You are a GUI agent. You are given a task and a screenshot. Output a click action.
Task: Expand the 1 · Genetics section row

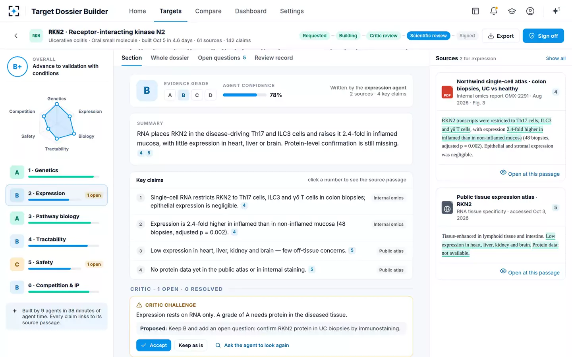click(x=56, y=172)
